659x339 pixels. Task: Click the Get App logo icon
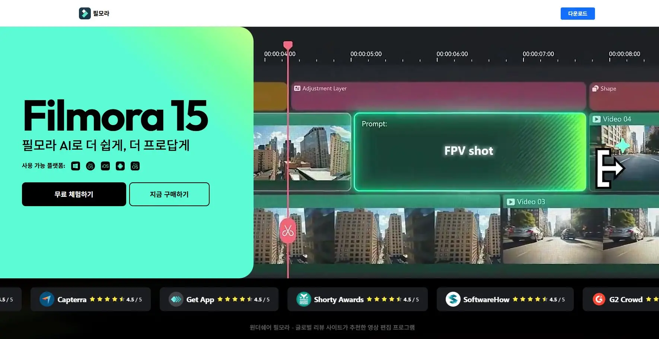pos(176,299)
